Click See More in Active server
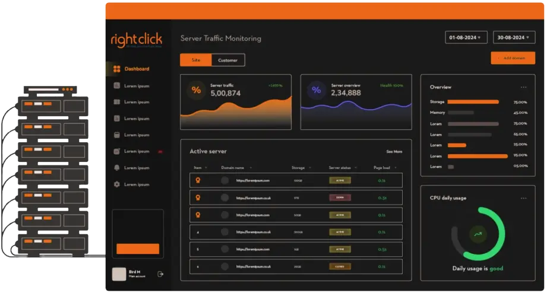Viewport: 547px width, 293px height. tap(394, 152)
